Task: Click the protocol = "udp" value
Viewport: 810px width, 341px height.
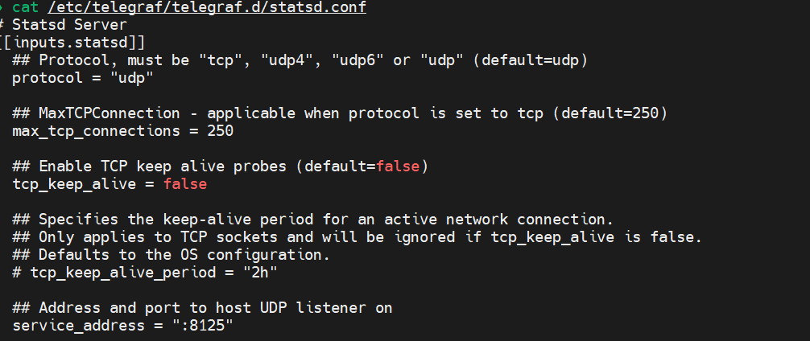Action: click(x=132, y=79)
